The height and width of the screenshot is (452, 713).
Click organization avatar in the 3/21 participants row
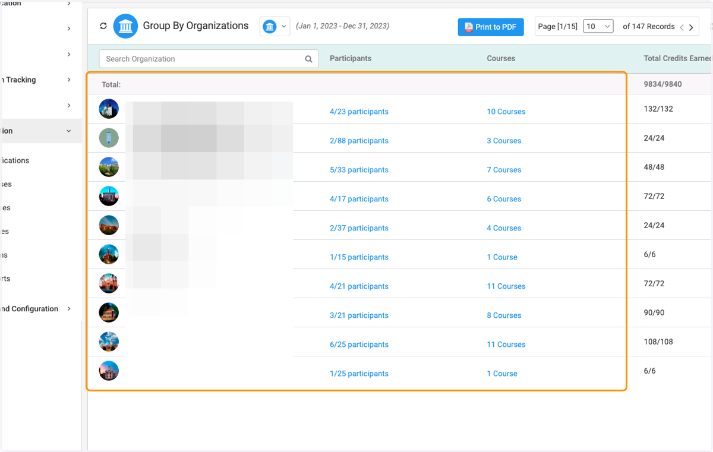[109, 312]
